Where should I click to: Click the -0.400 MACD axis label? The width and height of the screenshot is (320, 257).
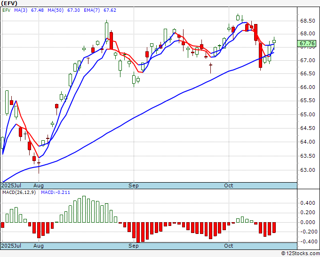308,241
